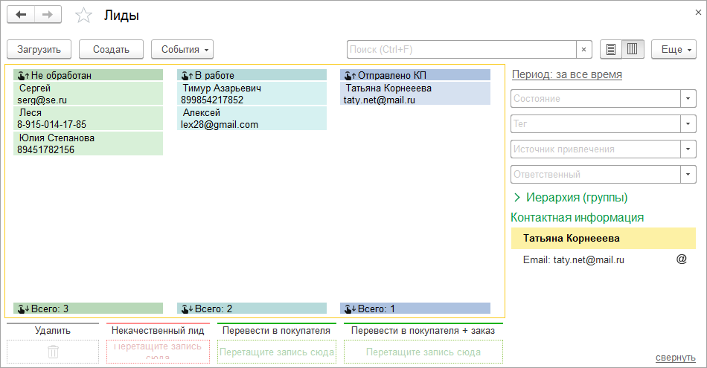This screenshot has height=368, width=707.
Task: Click the Создать button
Action: (x=112, y=50)
